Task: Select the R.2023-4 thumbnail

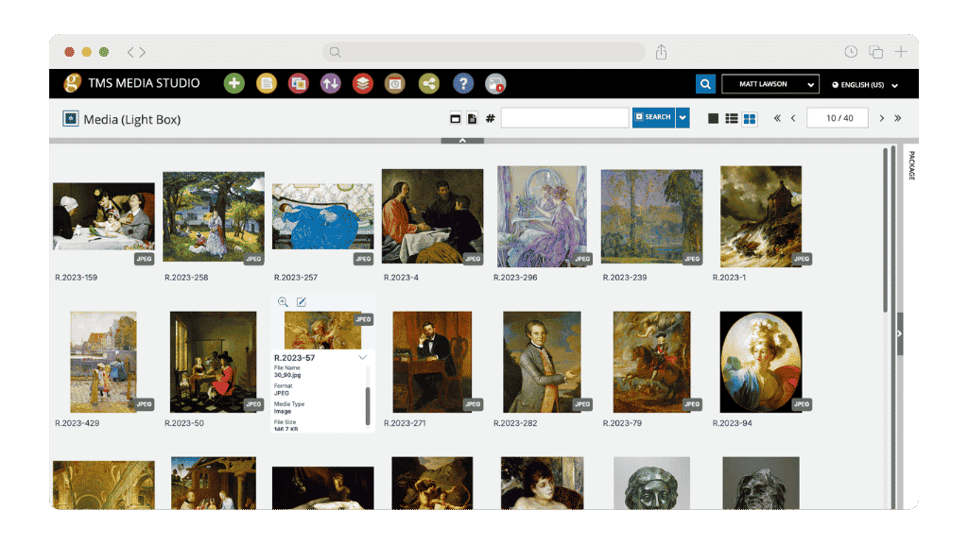Action: click(432, 216)
